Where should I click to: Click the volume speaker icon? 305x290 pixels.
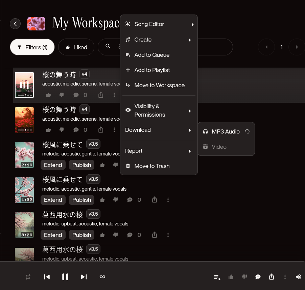click(298, 277)
